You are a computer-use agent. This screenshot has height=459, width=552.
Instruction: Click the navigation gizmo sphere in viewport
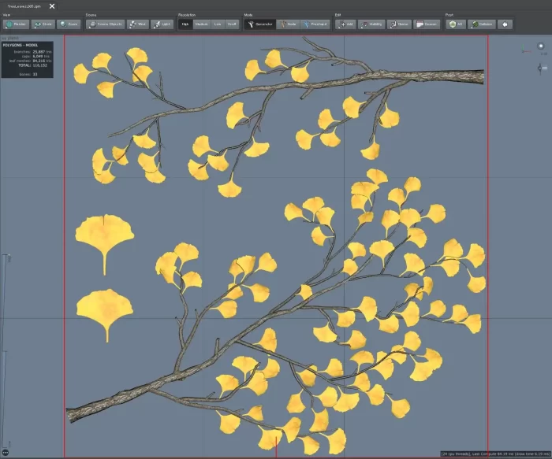[x=541, y=46]
